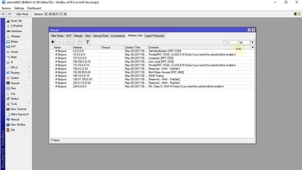Sort by Comment column header

click(193, 47)
